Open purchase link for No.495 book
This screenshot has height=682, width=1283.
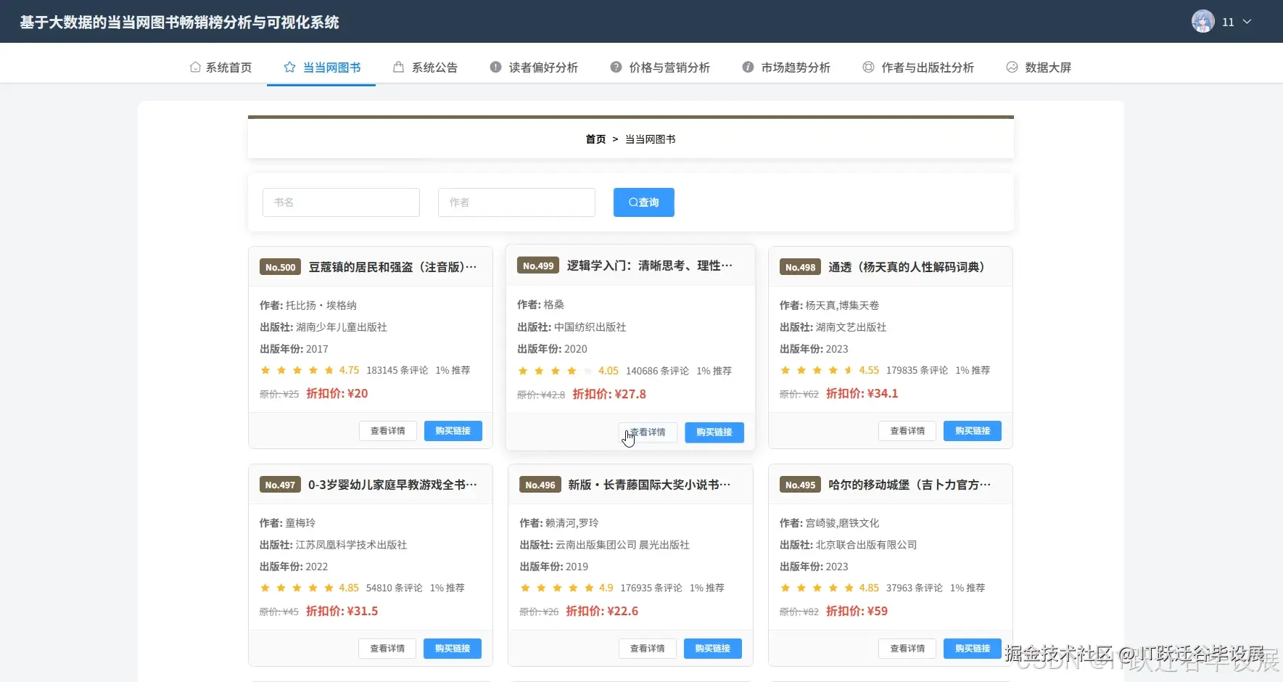tap(973, 649)
